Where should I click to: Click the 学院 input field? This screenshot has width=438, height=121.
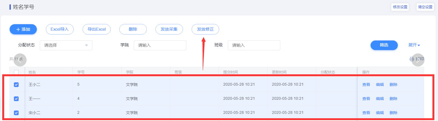coord(160,45)
